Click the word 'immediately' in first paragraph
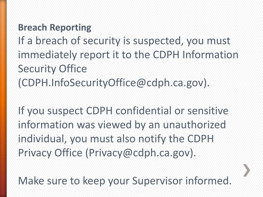The height and width of the screenshot is (197, 263). pos(47,55)
